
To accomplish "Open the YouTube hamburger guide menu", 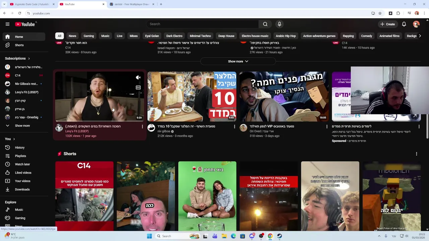I will (x=7, y=24).
